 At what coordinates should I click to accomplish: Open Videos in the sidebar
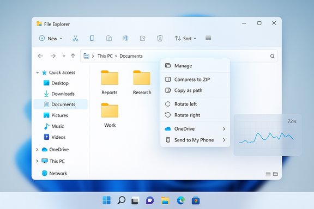pos(55,137)
